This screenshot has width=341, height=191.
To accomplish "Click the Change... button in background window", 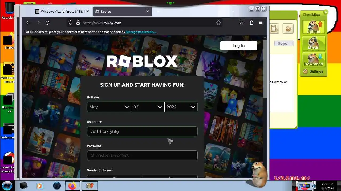I will click(284, 44).
